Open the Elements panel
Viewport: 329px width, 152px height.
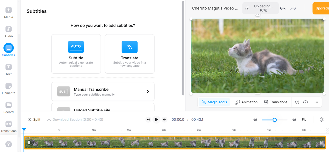click(8, 88)
